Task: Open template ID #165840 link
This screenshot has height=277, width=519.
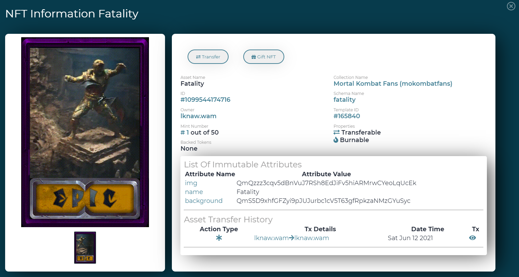Action: [347, 116]
